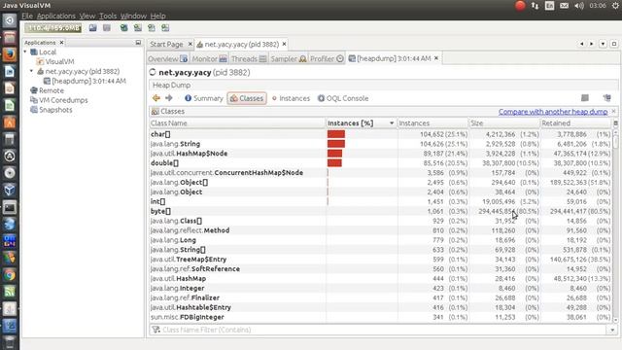Open the Window menu

pyautogui.click(x=133, y=16)
